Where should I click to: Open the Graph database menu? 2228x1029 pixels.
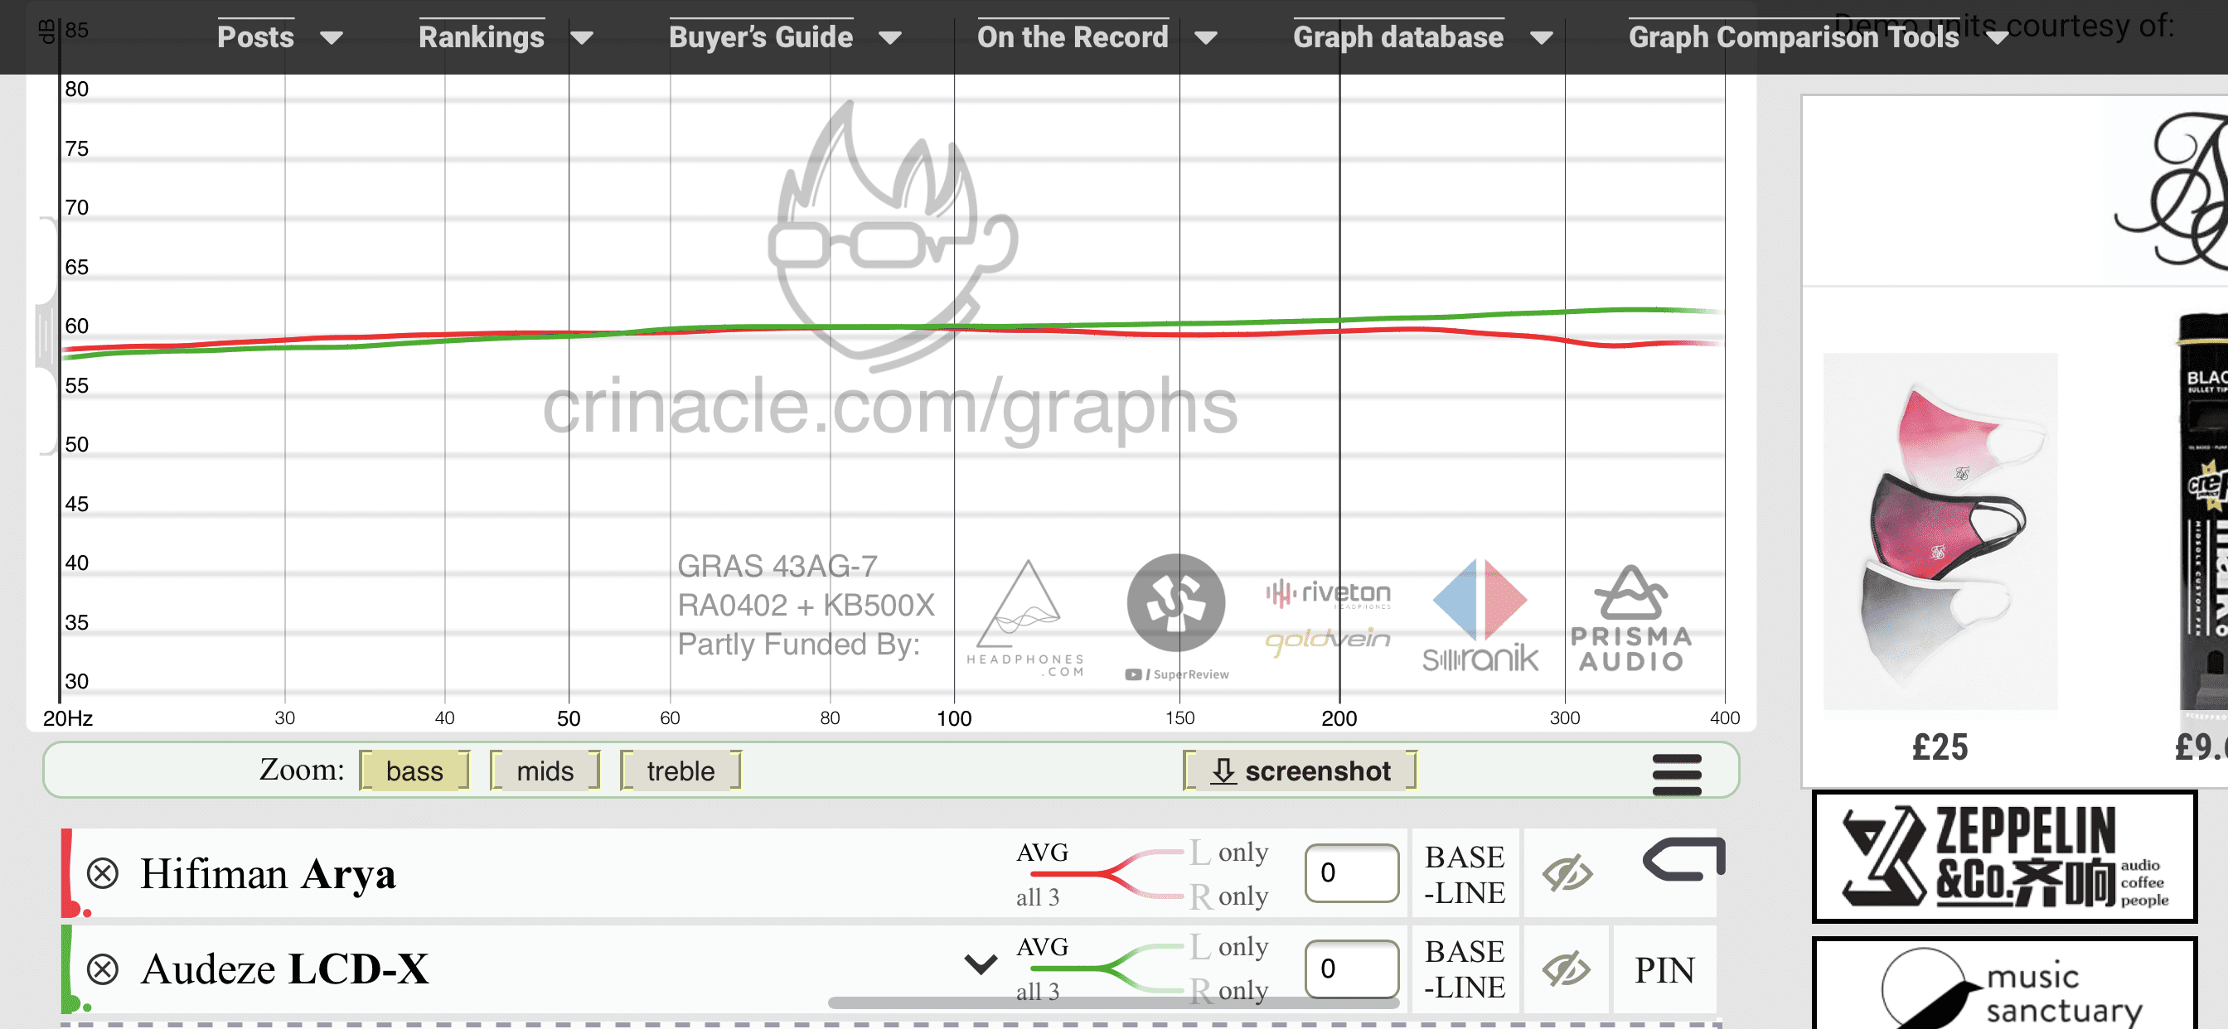1397,37
